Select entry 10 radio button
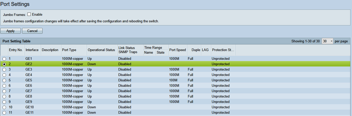The width and height of the screenshot is (352, 116). (4, 107)
